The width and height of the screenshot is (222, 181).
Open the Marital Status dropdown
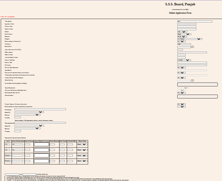[x=184, y=34]
